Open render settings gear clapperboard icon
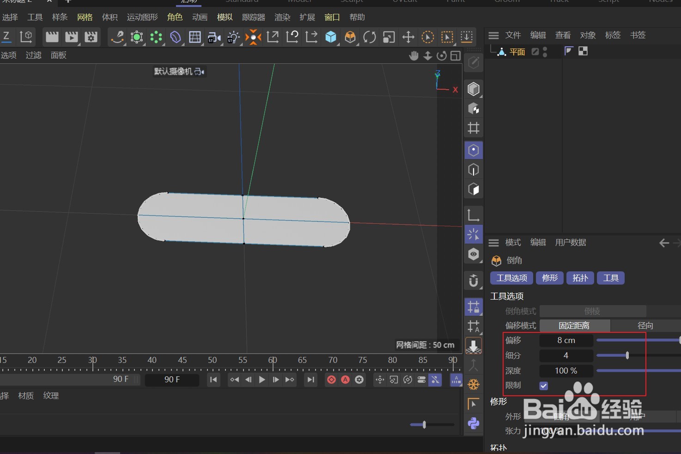Viewport: 681px width, 454px height. coord(91,37)
